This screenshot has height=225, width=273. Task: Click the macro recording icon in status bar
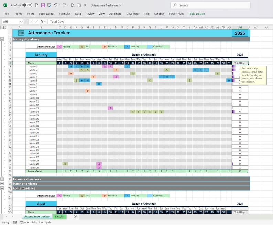tap(15, 222)
